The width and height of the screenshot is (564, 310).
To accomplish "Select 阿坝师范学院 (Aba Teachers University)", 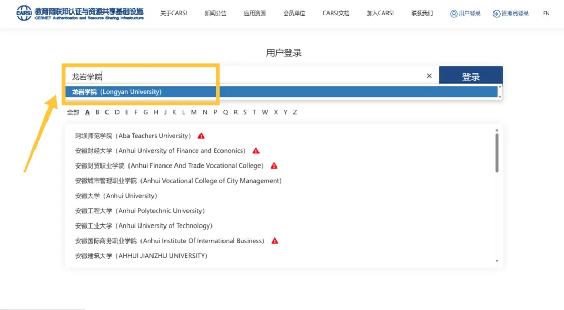I will 133,136.
